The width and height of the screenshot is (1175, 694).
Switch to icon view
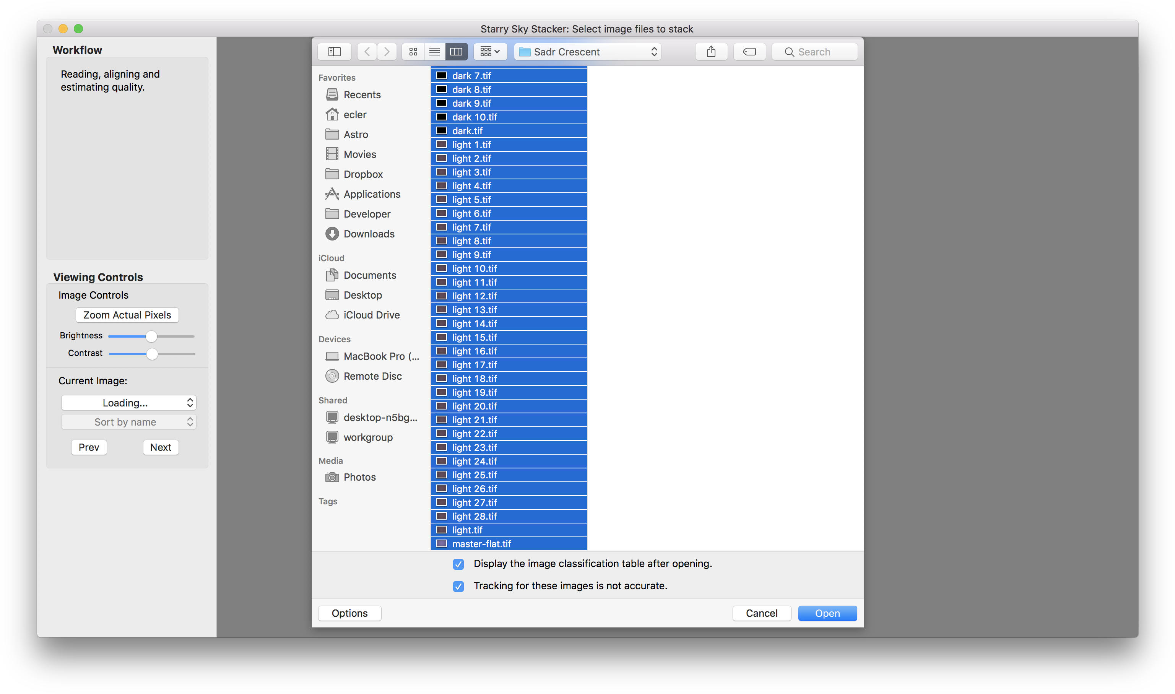(x=413, y=52)
